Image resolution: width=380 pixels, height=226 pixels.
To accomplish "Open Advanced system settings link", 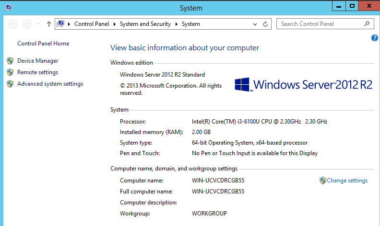I will click(x=50, y=84).
